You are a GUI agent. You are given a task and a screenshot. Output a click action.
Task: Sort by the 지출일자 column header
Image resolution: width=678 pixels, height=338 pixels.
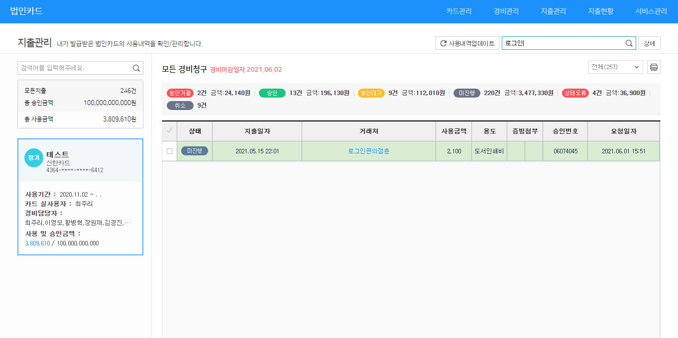(257, 131)
